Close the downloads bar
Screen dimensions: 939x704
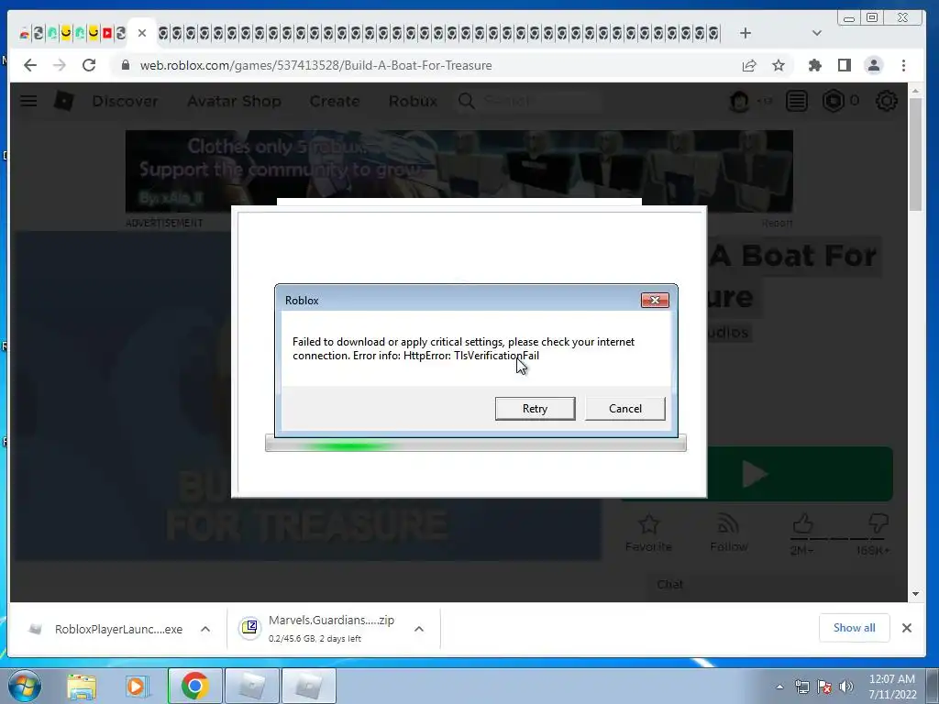(907, 627)
